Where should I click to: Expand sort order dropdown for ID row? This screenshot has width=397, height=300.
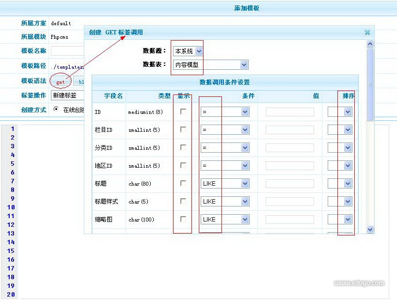point(340,112)
